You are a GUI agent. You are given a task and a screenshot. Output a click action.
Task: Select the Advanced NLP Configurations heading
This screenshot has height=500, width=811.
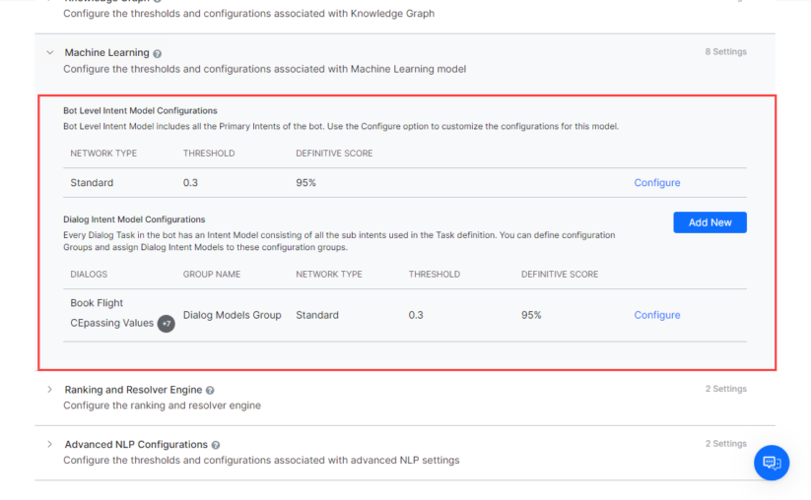(x=136, y=445)
